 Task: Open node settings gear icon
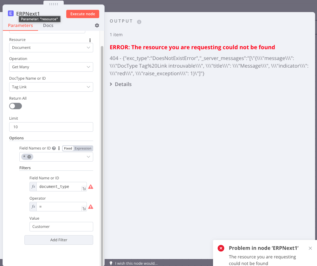click(x=97, y=25)
